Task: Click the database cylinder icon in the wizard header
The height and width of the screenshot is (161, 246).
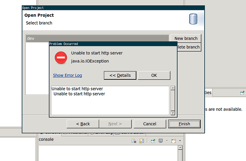Action: click(193, 19)
